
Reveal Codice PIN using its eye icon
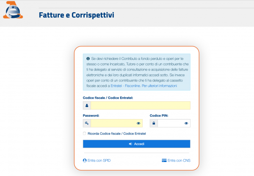186,123
